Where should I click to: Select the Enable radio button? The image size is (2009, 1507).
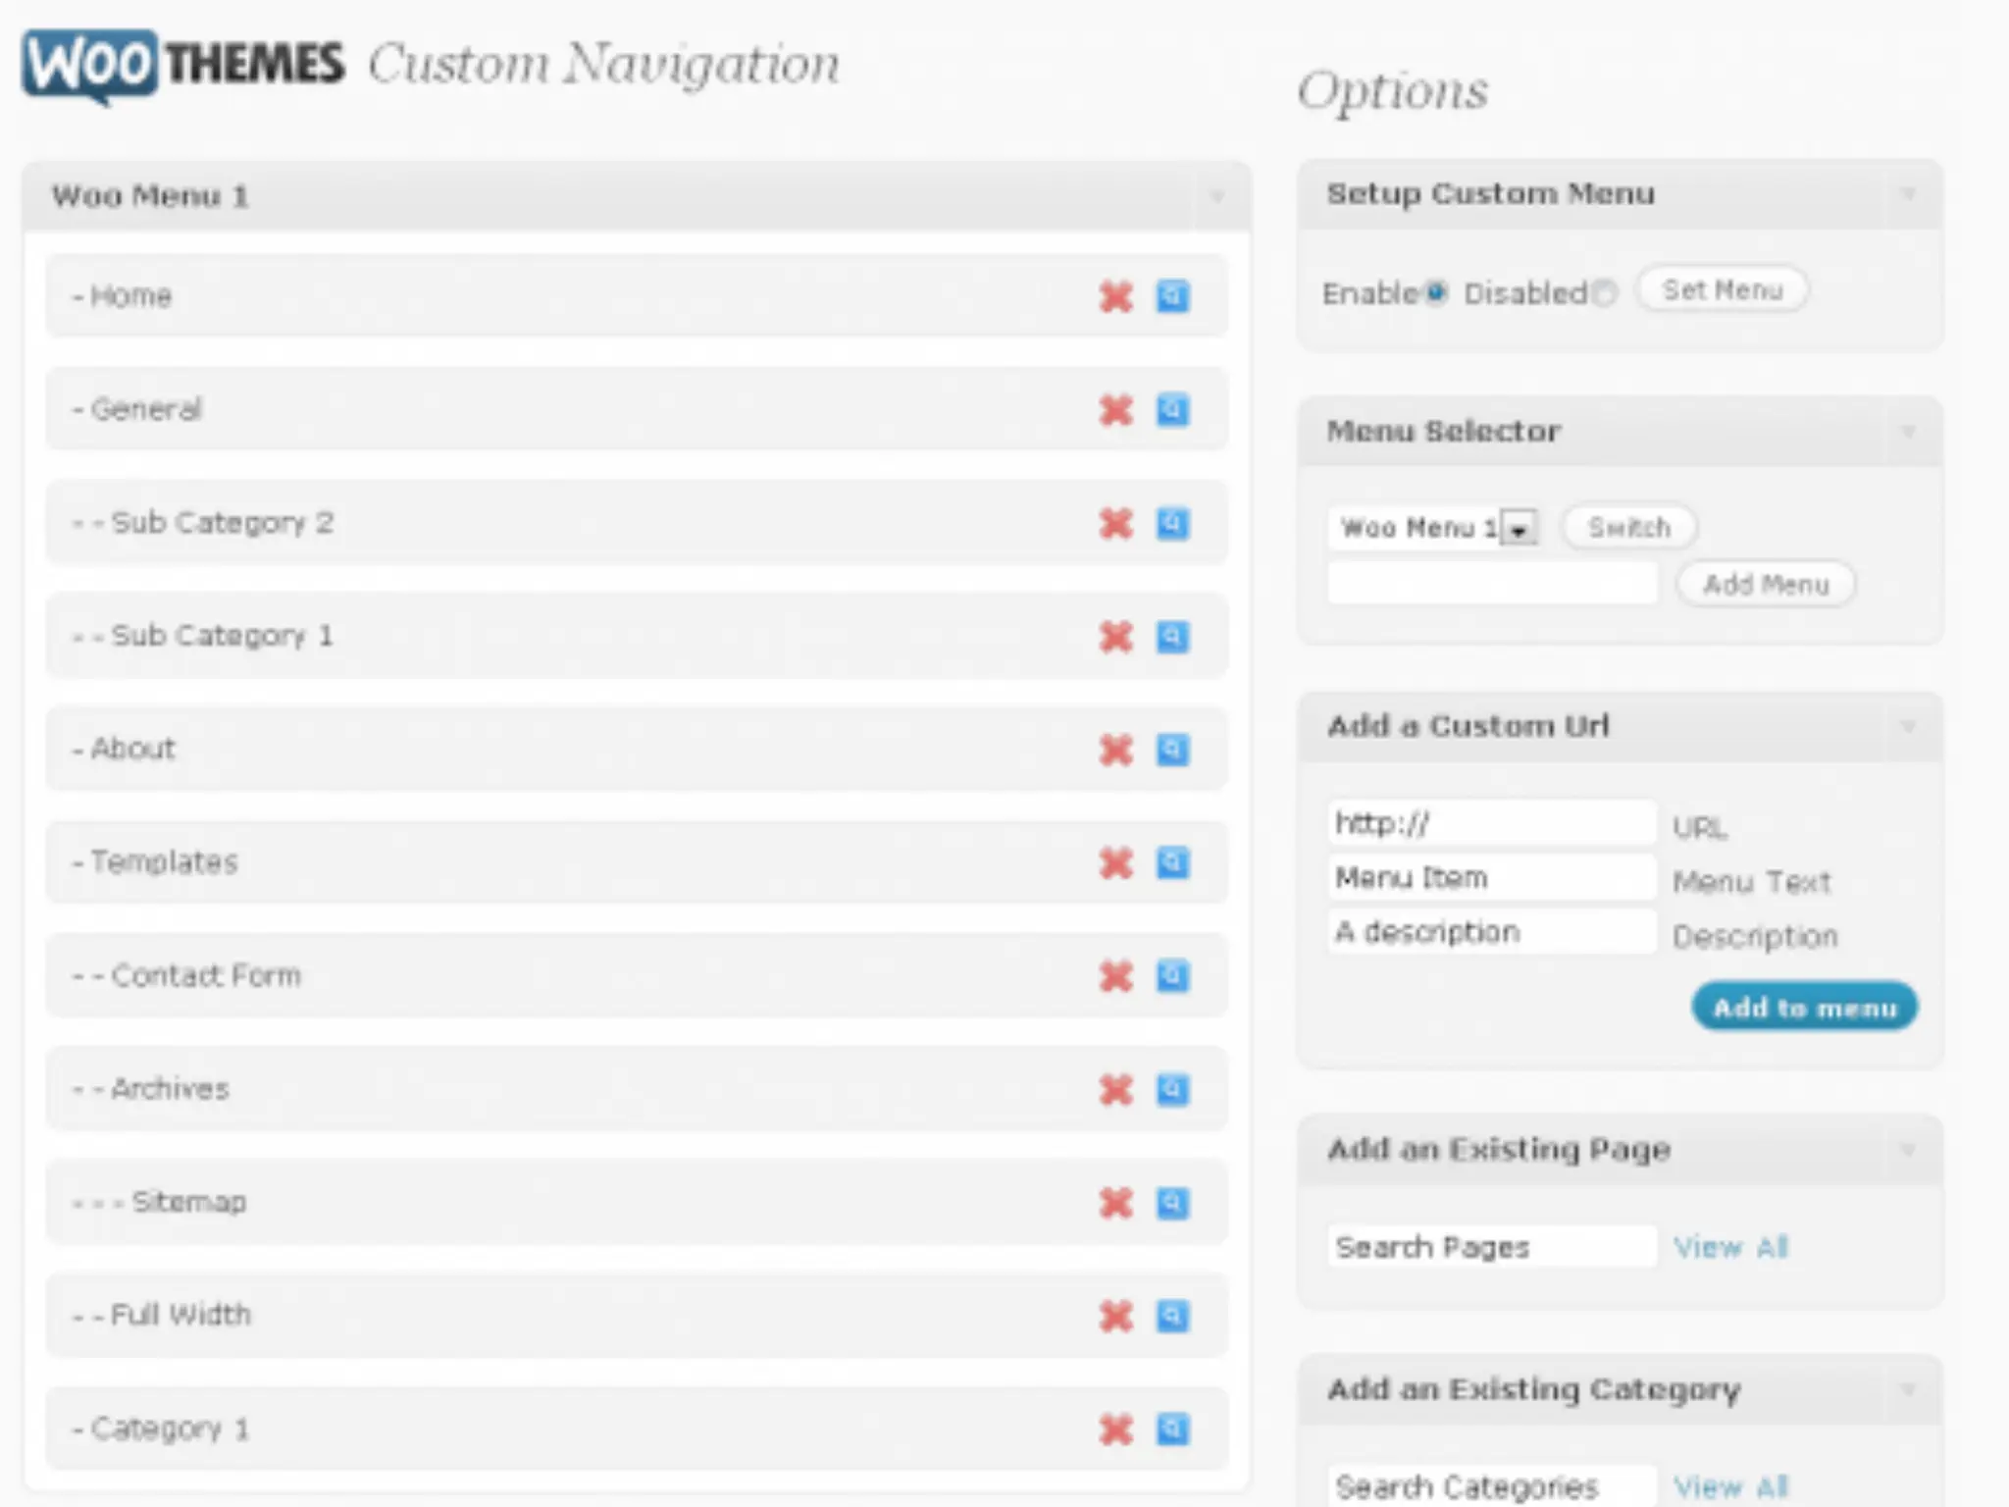(1436, 292)
